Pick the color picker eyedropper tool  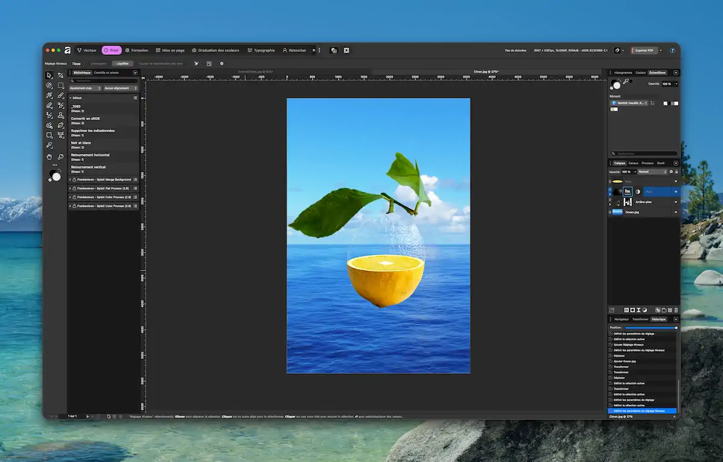tap(49, 145)
